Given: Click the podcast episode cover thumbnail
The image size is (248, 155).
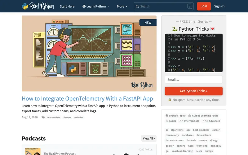Looking at the screenshot, I should click(33, 152).
